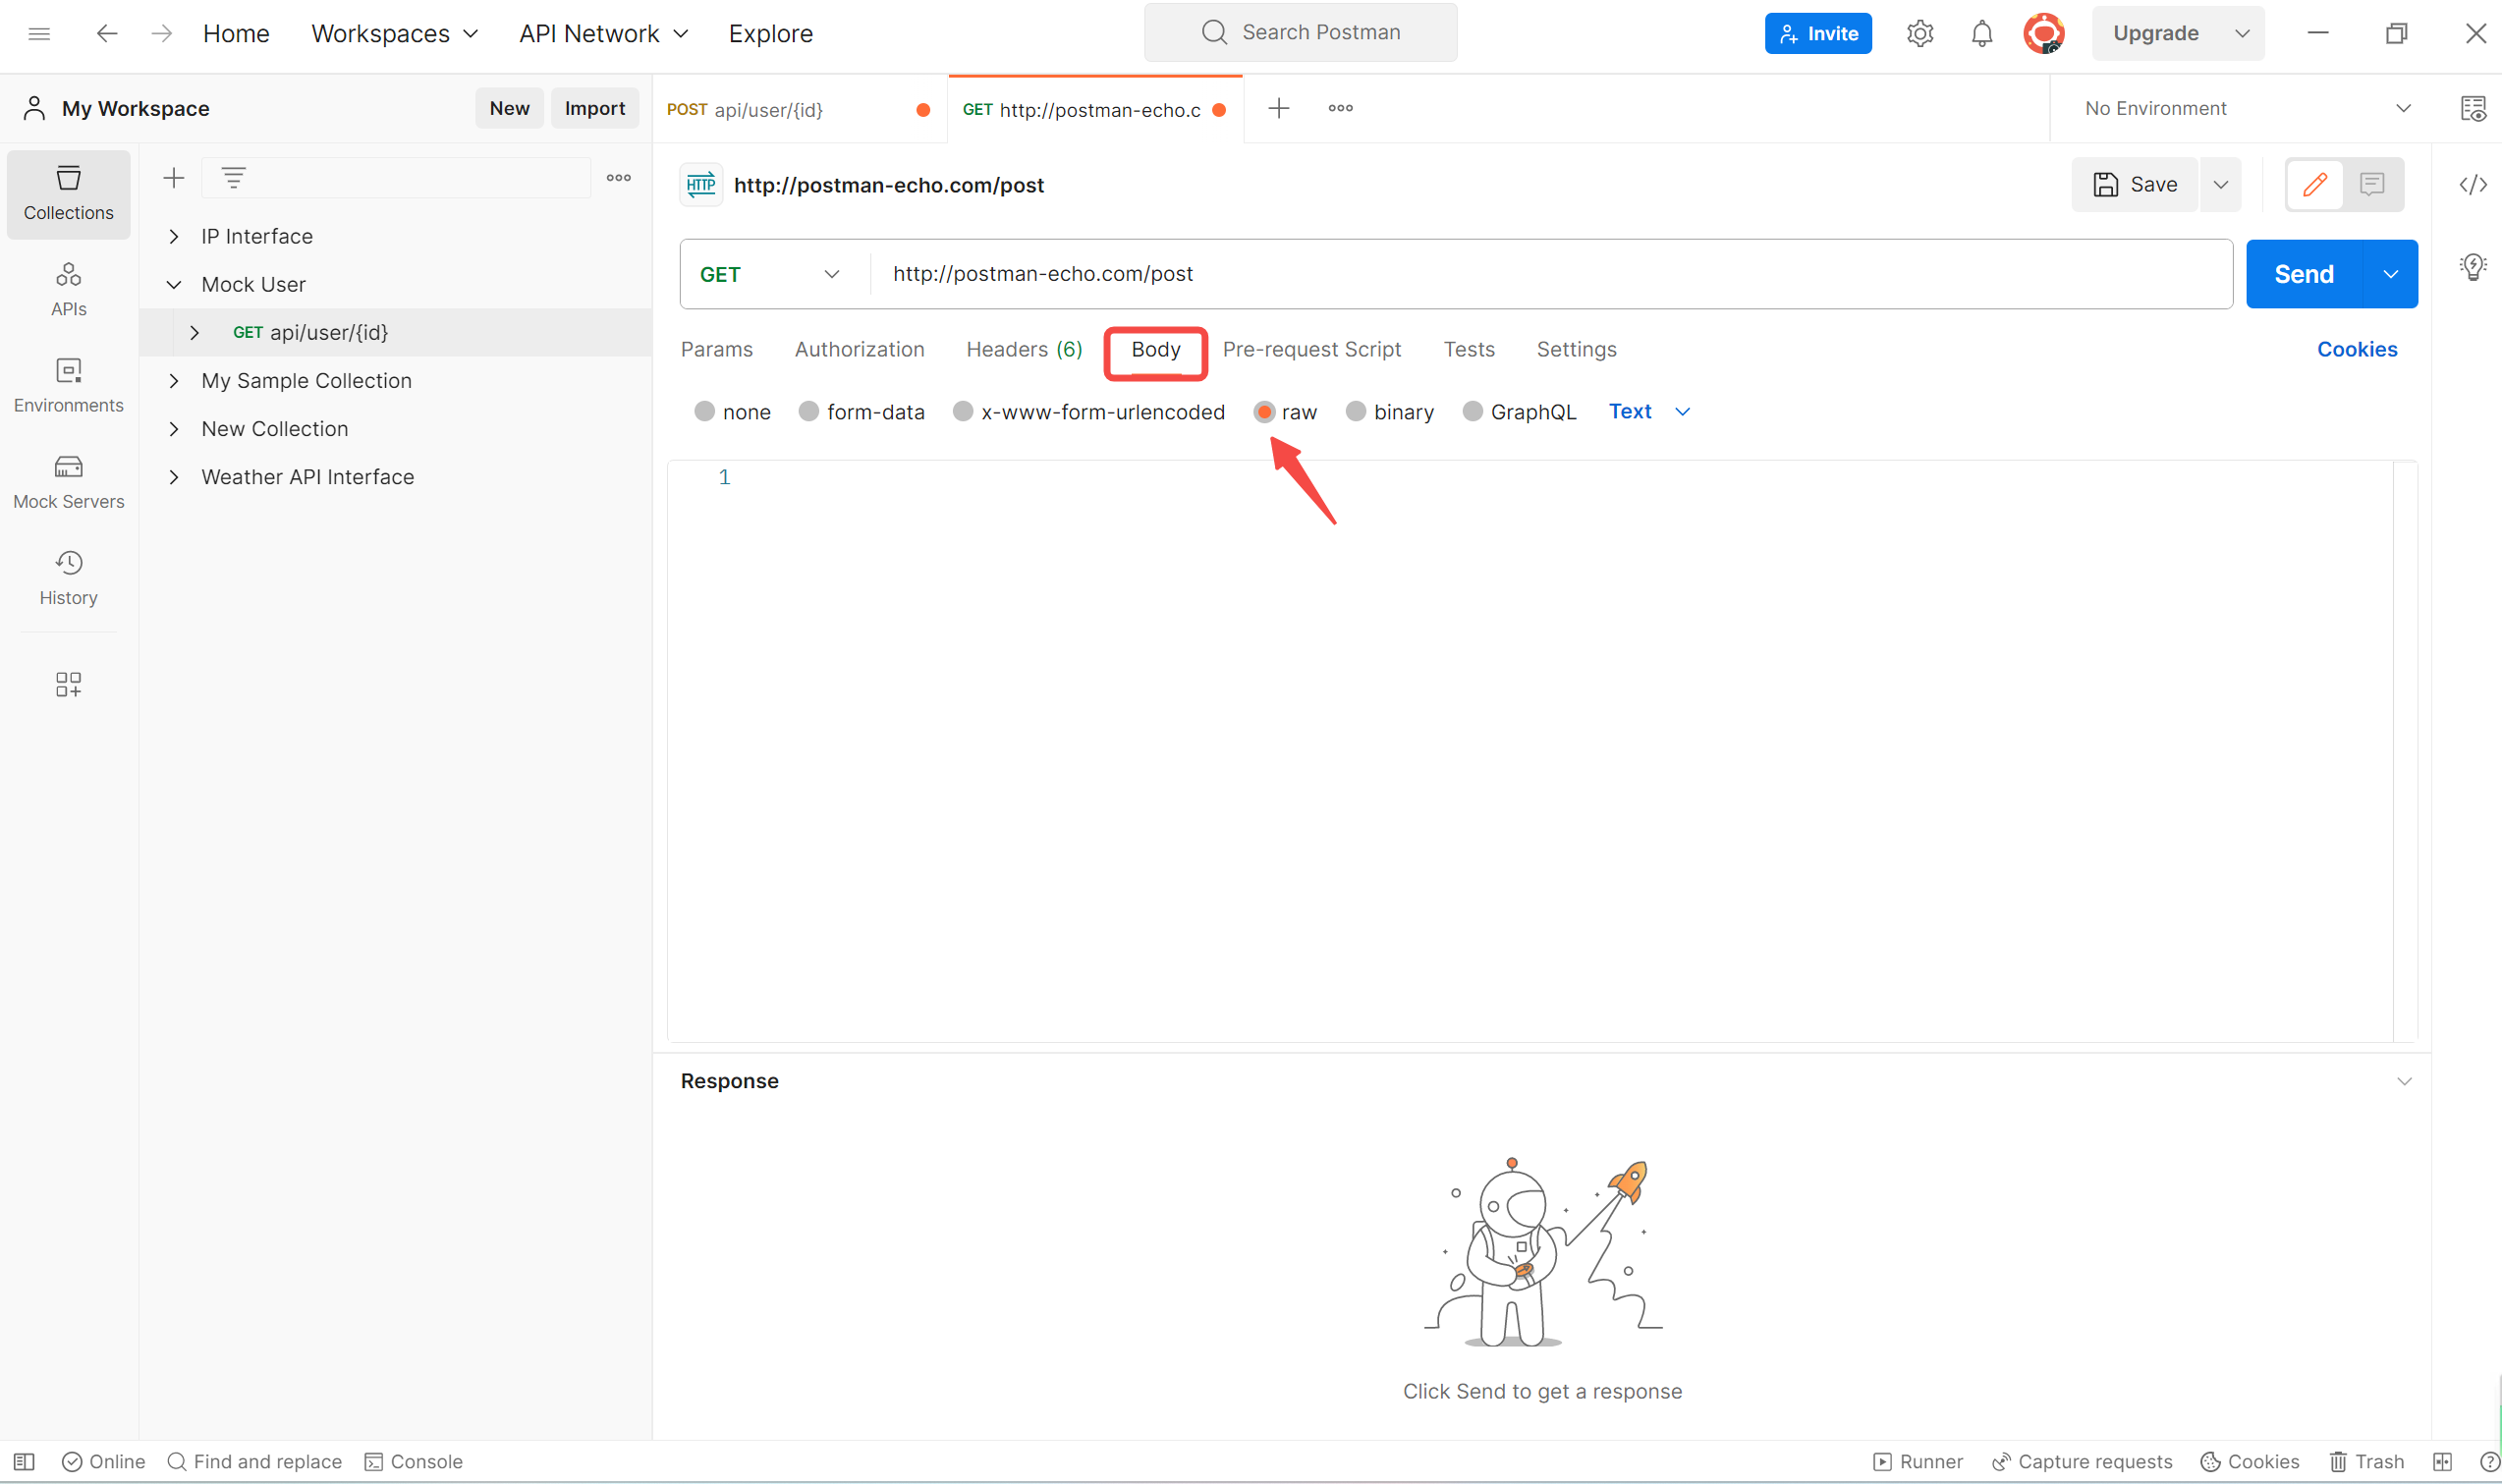Choose the none body radio button
The image size is (2502, 1484).
[704, 411]
